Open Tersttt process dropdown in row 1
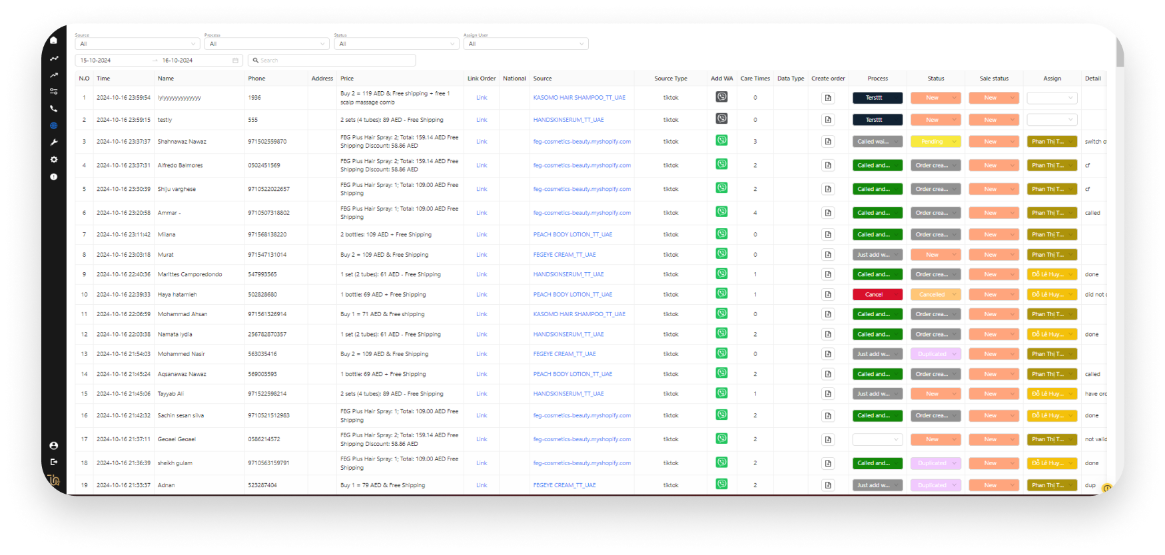 click(877, 98)
